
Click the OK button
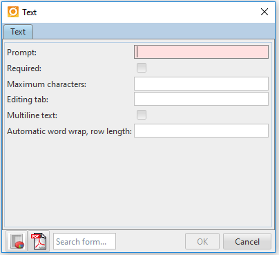(202, 241)
